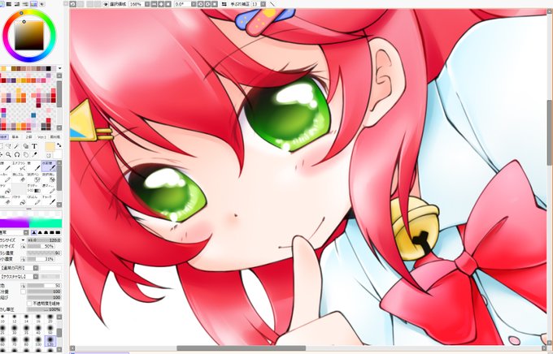Viewport: 553px width, 354px height.
Task: Adjust the minimum density slider at 31%
Action: 41,259
